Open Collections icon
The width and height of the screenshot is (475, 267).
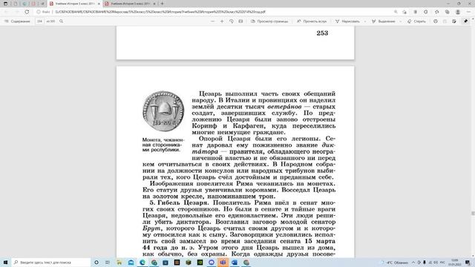447,12
